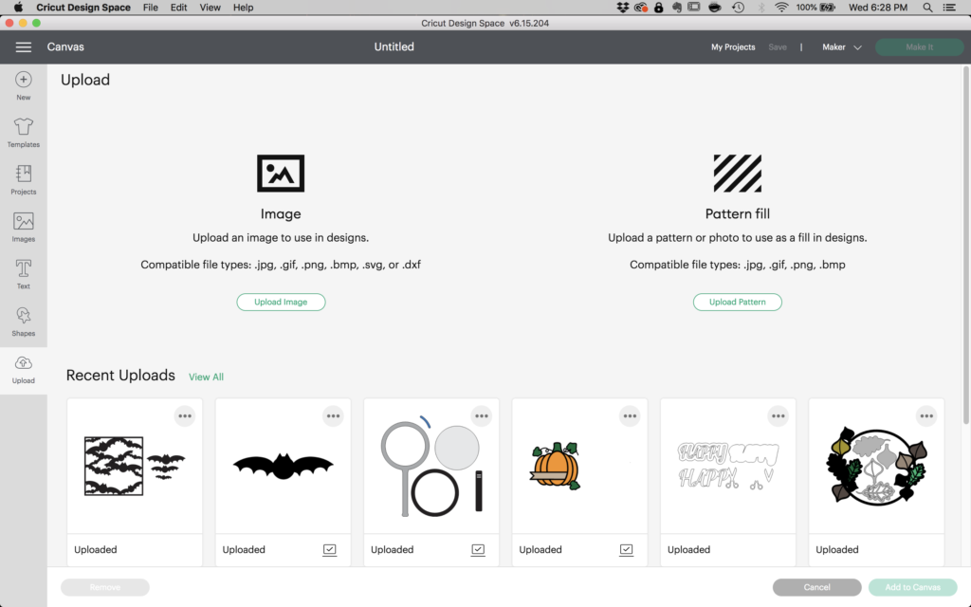Click the Cancel button

point(816,587)
